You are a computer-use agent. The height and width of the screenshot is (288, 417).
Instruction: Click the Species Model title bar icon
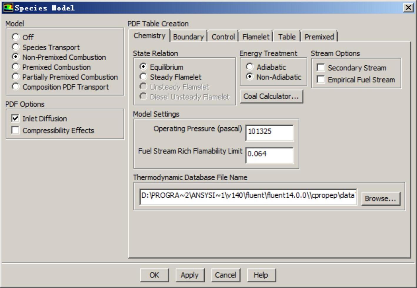pyautogui.click(x=8, y=7)
